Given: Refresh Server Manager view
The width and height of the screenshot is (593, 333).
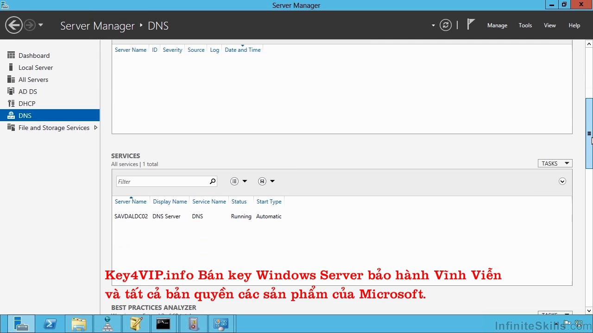Looking at the screenshot, I should click(x=446, y=25).
